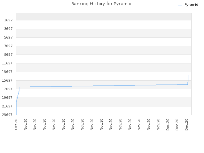Click the blue Pyramid legend line marker
Image resolution: width=204 pixels, height=153 pixels.
click(x=180, y=5)
